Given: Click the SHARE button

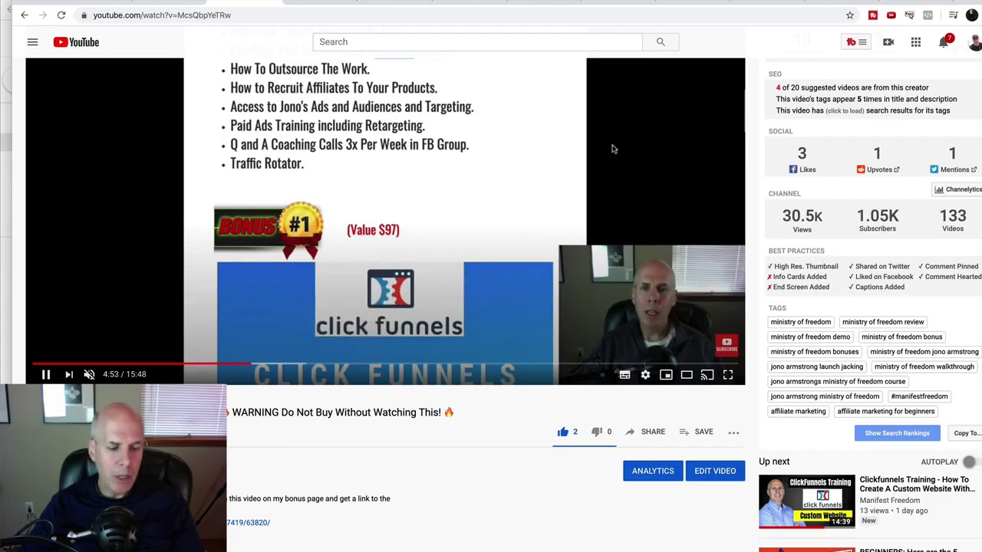Looking at the screenshot, I should pos(645,432).
